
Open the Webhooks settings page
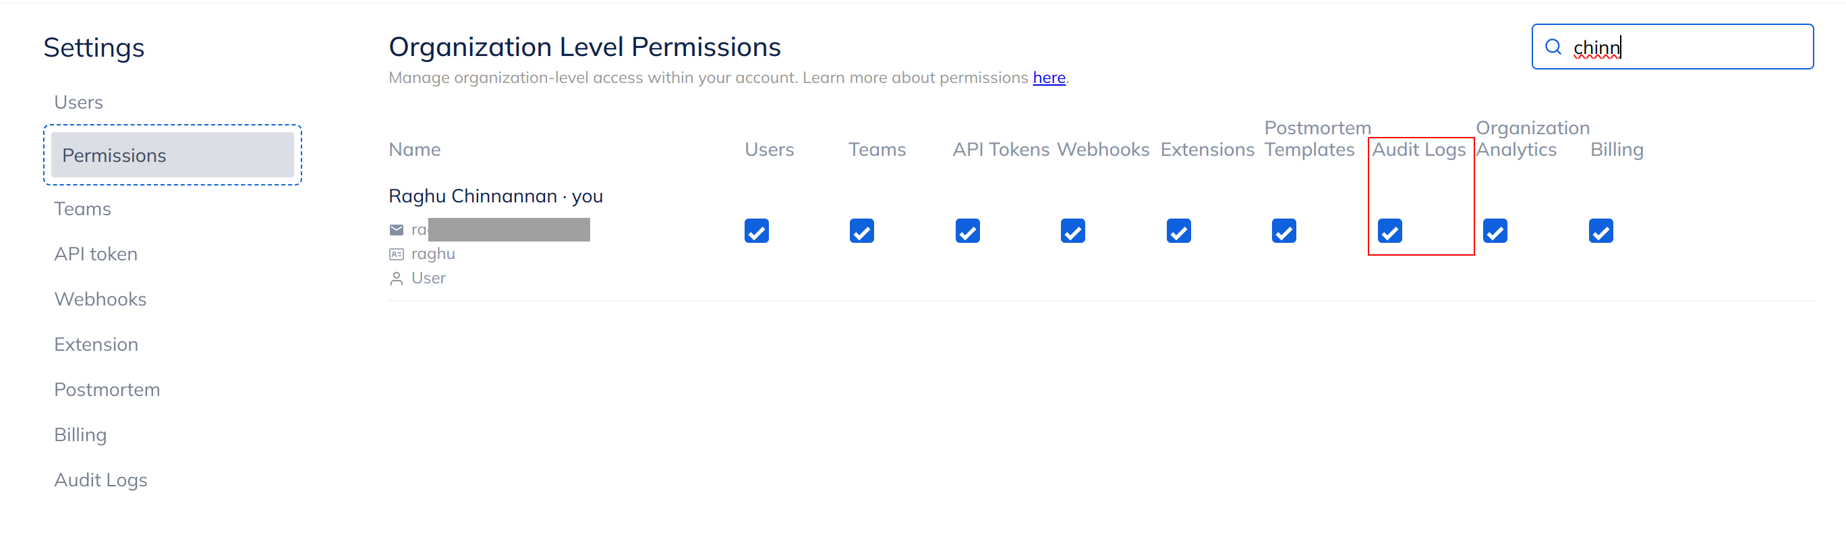pyautogui.click(x=100, y=300)
